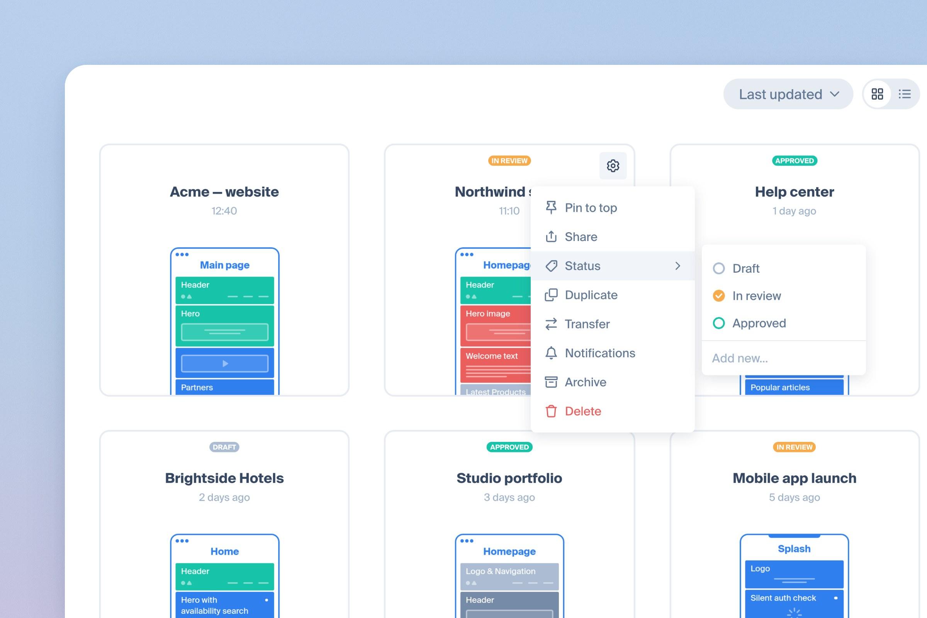Click Header block in Brightside Home thumbnail
The width and height of the screenshot is (927, 618).
tap(225, 577)
